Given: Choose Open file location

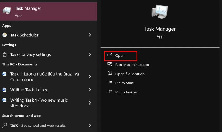Looking at the screenshot, I should tap(130, 74).
